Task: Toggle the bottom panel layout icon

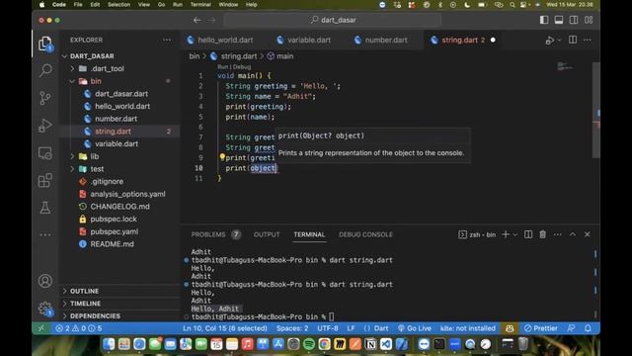Action: coord(559,20)
